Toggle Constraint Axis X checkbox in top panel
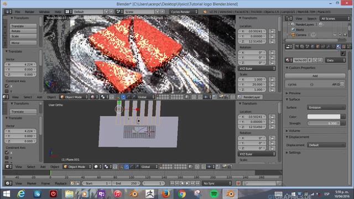 click(7, 86)
